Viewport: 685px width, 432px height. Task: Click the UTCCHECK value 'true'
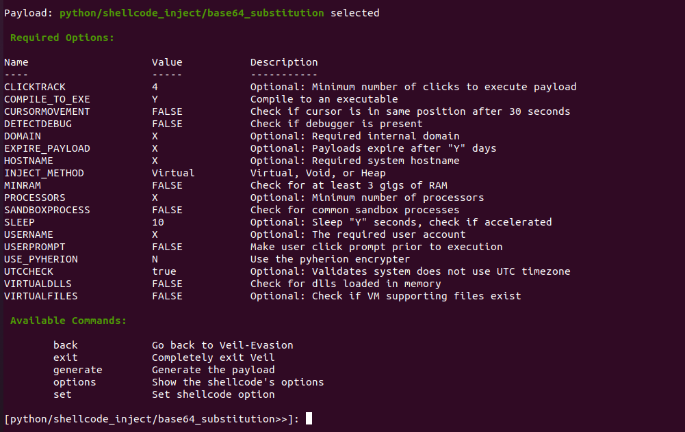(x=164, y=271)
